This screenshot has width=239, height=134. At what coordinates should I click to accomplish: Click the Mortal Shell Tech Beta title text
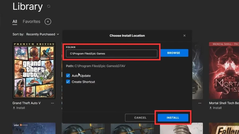pyautogui.click(x=224, y=103)
